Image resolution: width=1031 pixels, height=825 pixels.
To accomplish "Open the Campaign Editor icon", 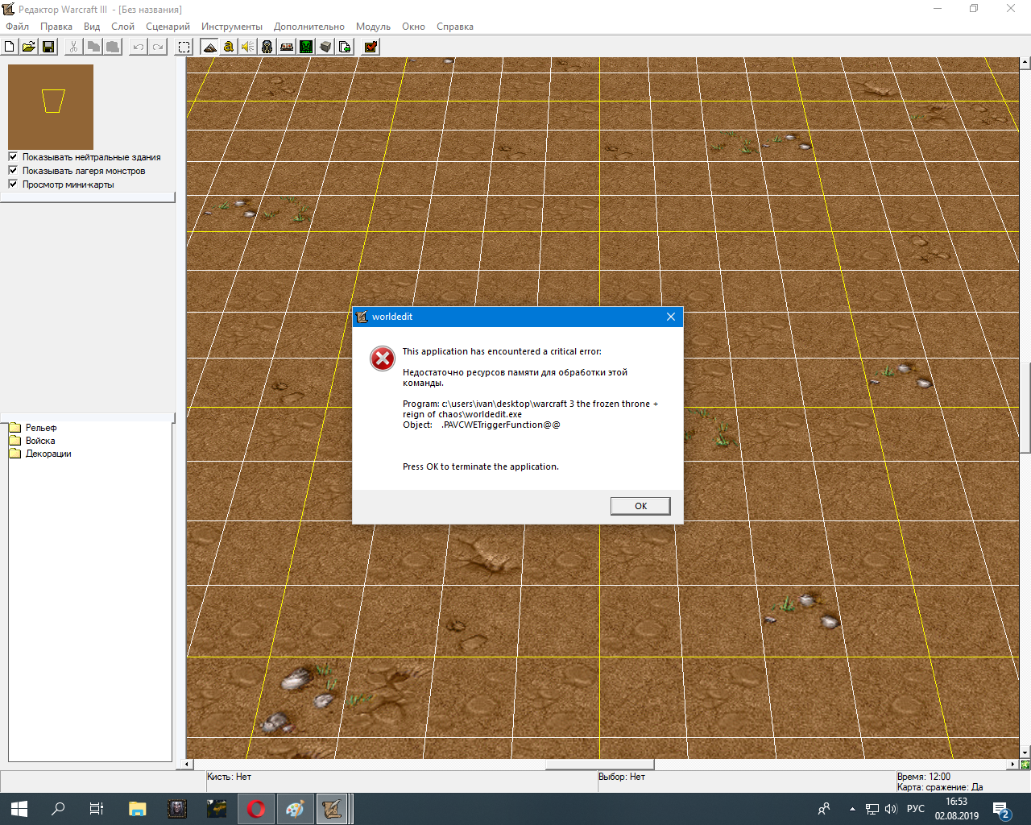I will pyautogui.click(x=287, y=47).
